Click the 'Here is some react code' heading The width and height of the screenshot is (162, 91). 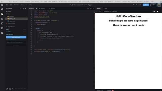(x=128, y=25)
